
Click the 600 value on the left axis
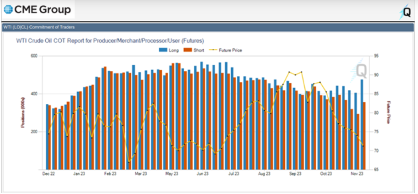33,56
